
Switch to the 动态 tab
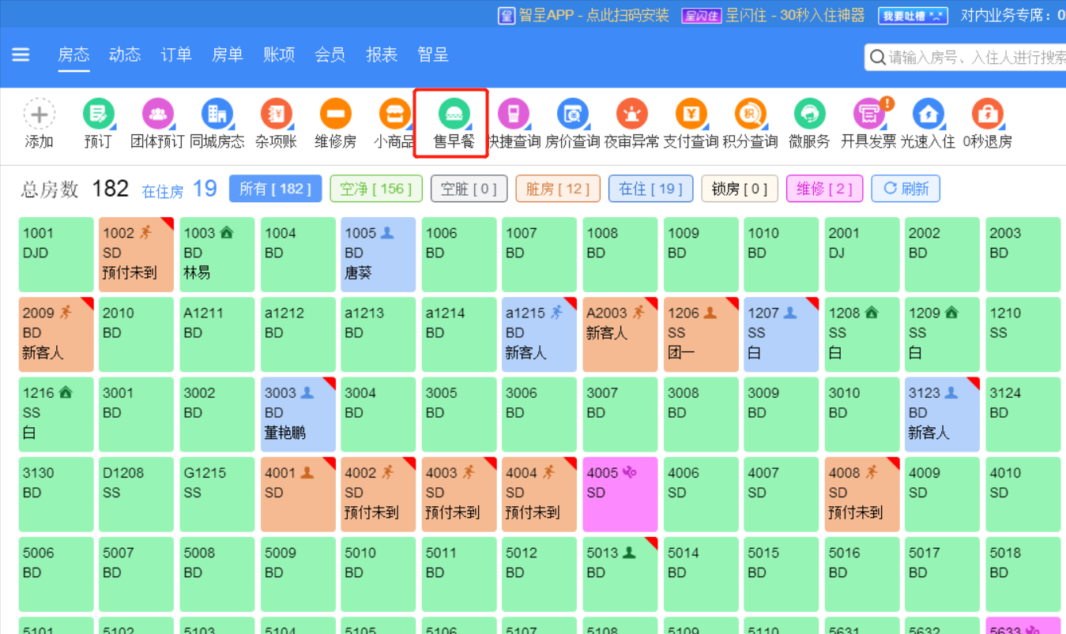pyautogui.click(x=125, y=54)
